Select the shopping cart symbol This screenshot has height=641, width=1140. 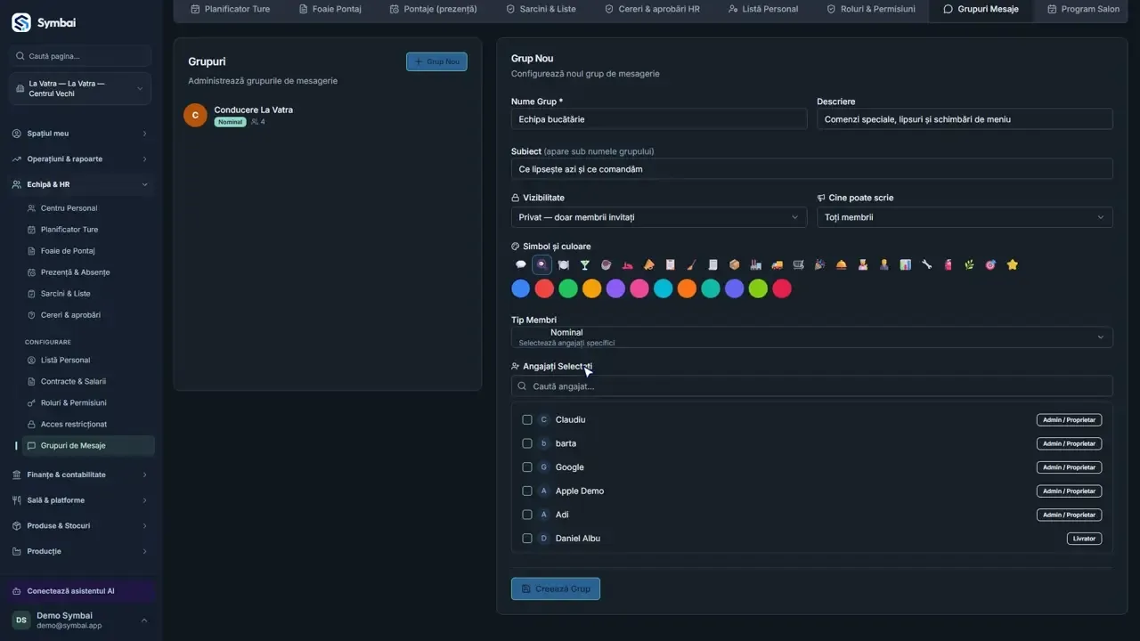click(799, 264)
